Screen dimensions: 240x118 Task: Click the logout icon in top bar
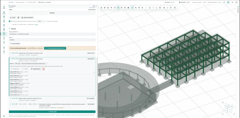point(236,2)
